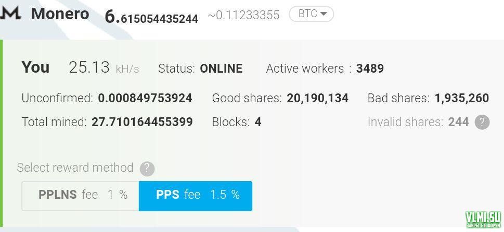Select the PPLNS fee 1% reward method
The width and height of the screenshot is (504, 232).
[x=81, y=195]
